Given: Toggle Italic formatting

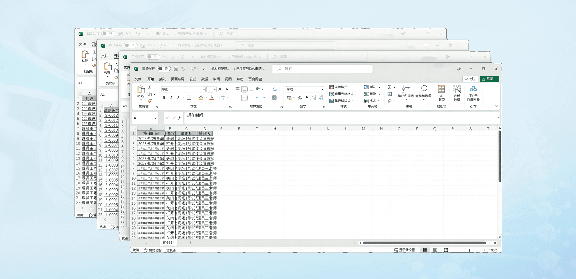Looking at the screenshot, I should 171,97.
